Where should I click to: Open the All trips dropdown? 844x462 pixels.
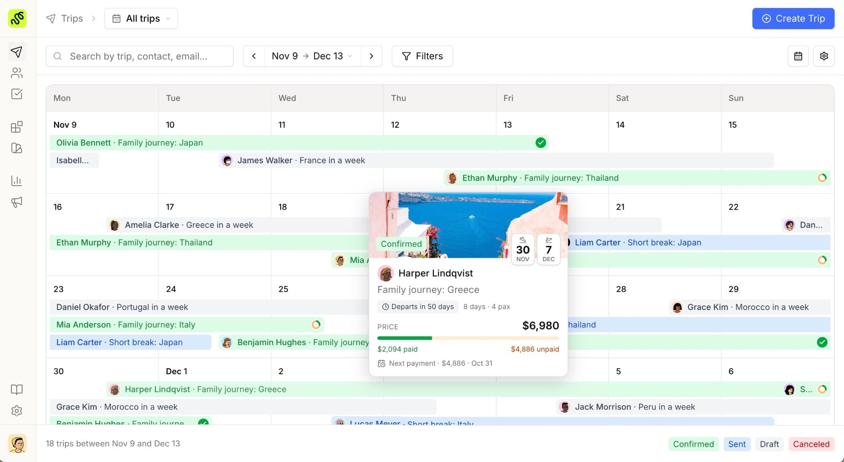pyautogui.click(x=141, y=19)
